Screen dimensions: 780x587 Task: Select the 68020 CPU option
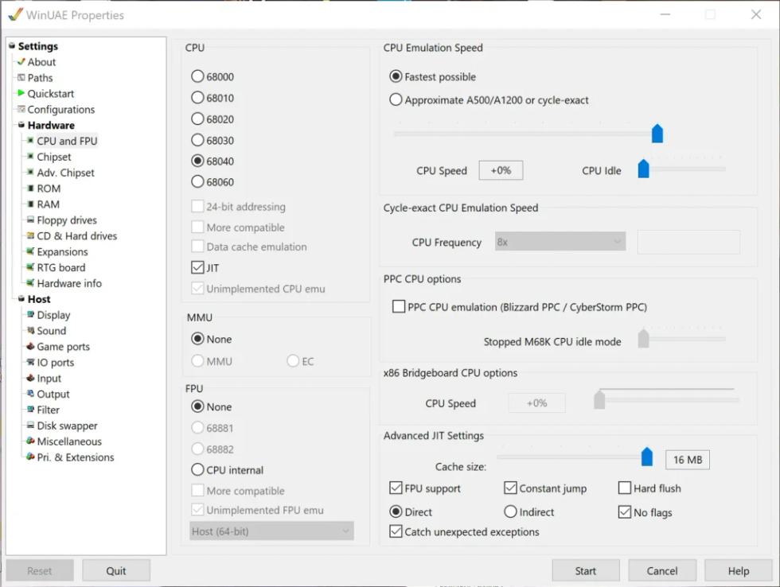pos(197,119)
